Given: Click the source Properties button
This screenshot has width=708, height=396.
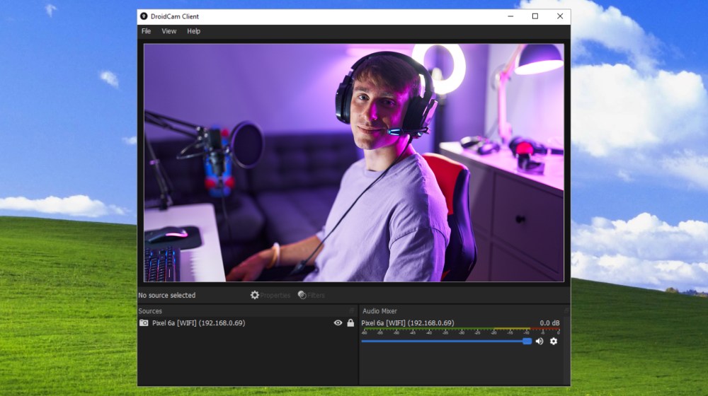Looking at the screenshot, I should coord(270,295).
